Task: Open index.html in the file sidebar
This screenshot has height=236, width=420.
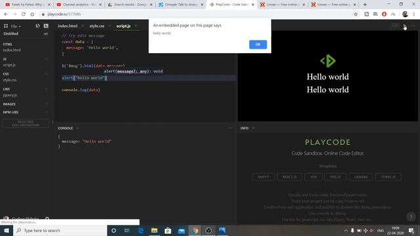Action: 12,50
